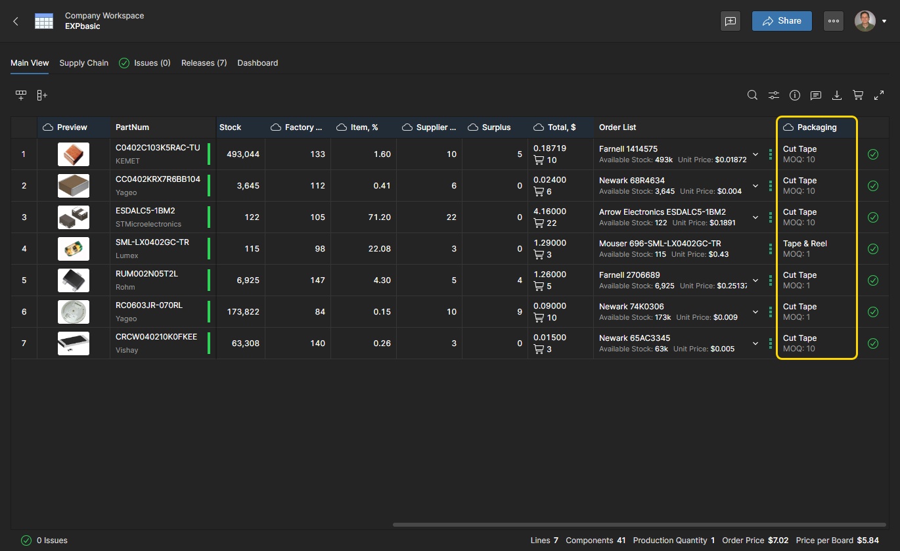Toggle the green check status for row 4

[x=873, y=249]
